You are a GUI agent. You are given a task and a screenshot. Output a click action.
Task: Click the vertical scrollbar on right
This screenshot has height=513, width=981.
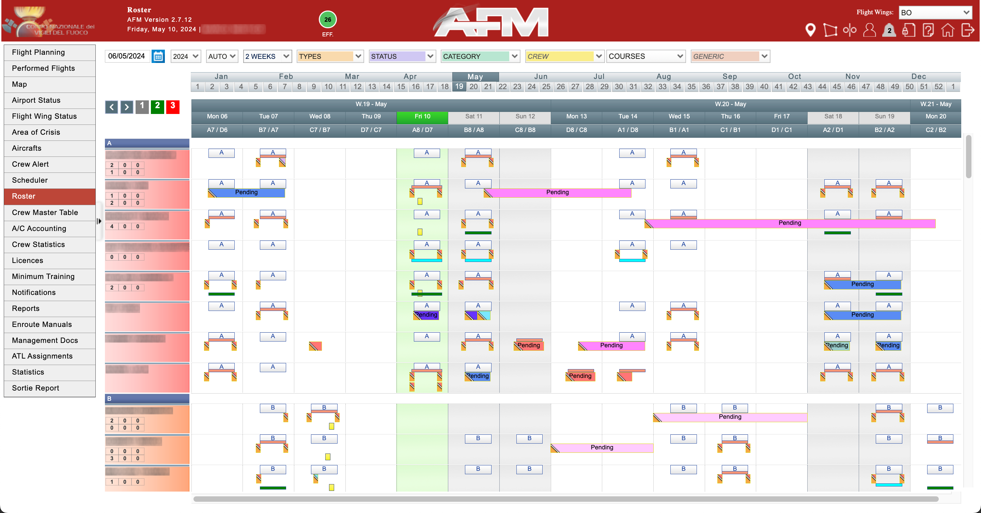pos(969,156)
